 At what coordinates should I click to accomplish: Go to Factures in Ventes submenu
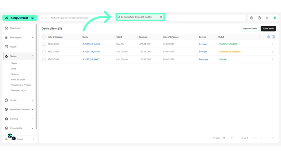[x=15, y=74]
